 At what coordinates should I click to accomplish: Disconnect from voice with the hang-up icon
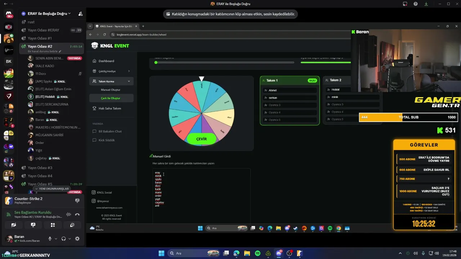tap(77, 214)
